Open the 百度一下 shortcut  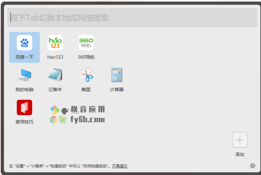click(24, 47)
